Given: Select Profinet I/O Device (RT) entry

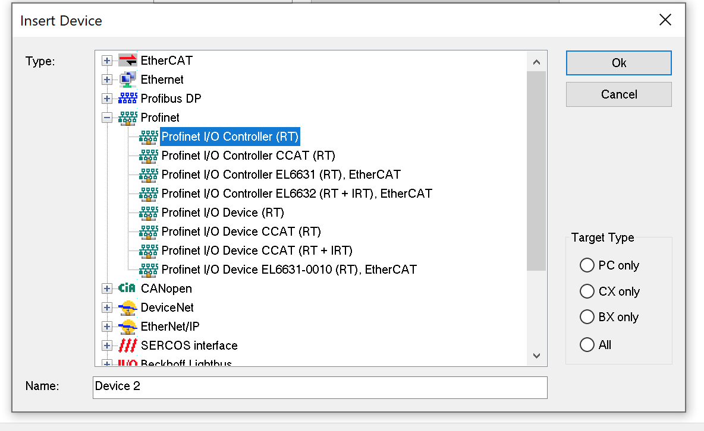Looking at the screenshot, I should tap(223, 213).
